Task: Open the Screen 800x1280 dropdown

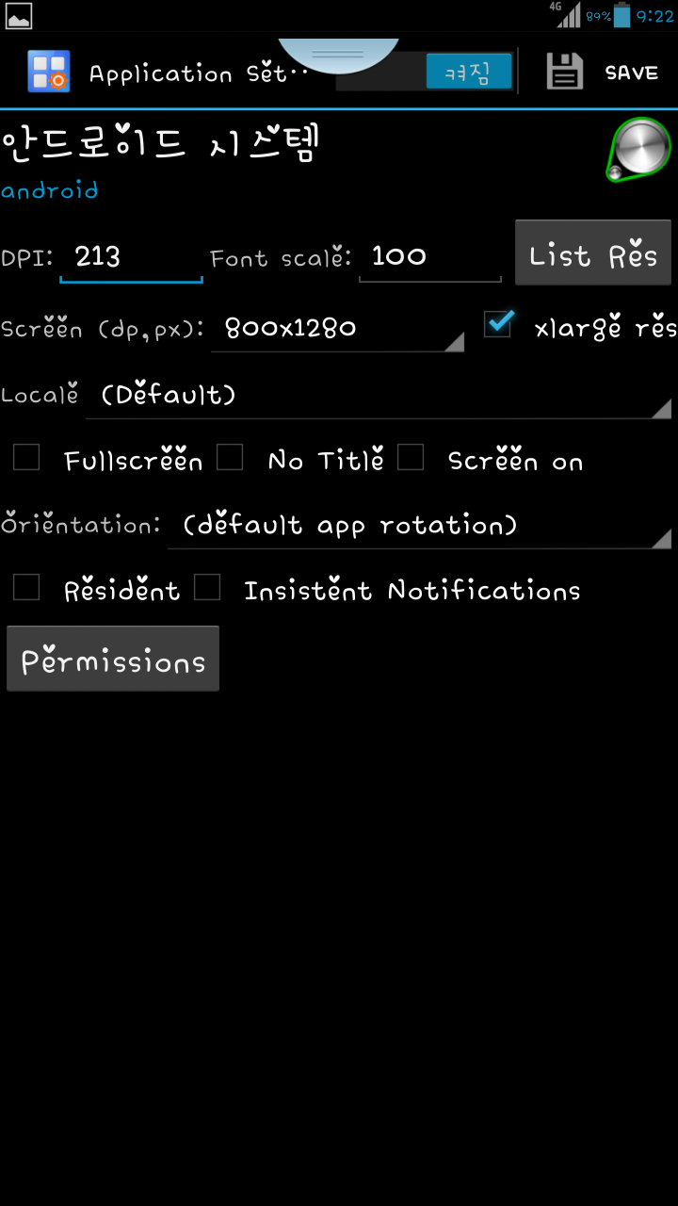Action: click(x=337, y=328)
